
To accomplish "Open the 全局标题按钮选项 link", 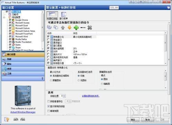I will (90, 96).
